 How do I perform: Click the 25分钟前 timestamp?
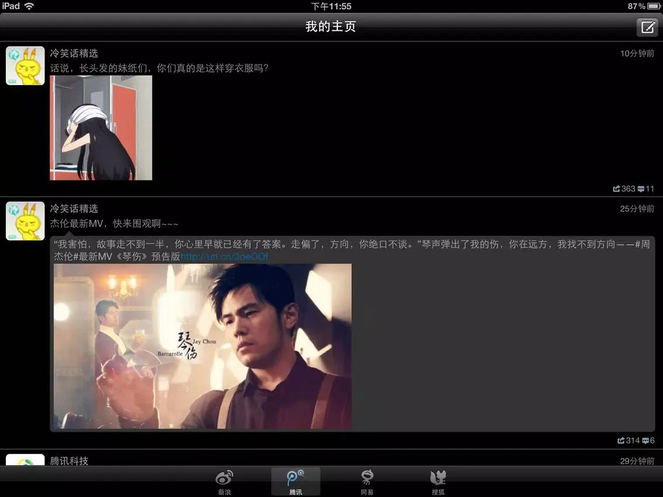(637, 209)
